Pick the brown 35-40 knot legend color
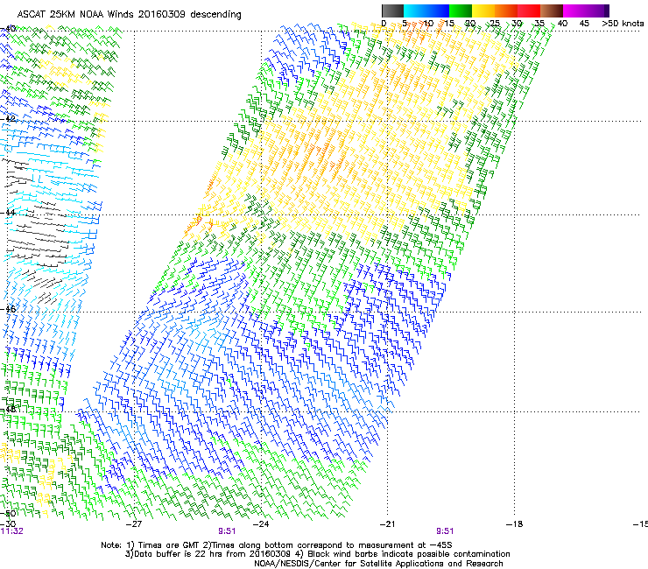The image size is (648, 569). click(x=552, y=11)
